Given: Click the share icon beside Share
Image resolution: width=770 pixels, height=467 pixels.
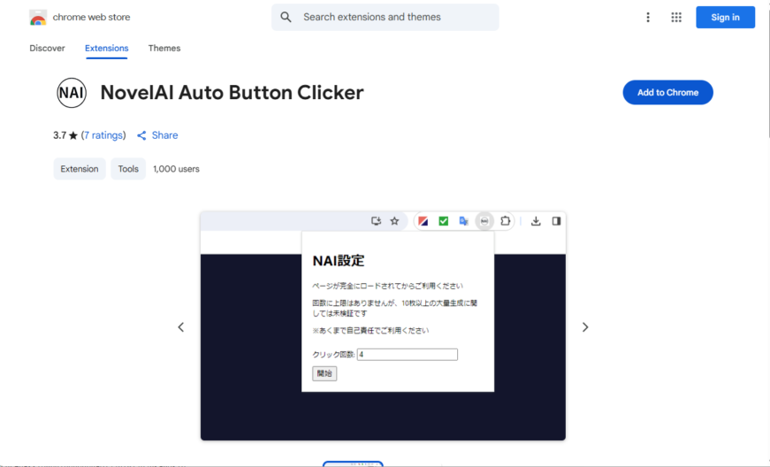Looking at the screenshot, I should click(x=141, y=135).
